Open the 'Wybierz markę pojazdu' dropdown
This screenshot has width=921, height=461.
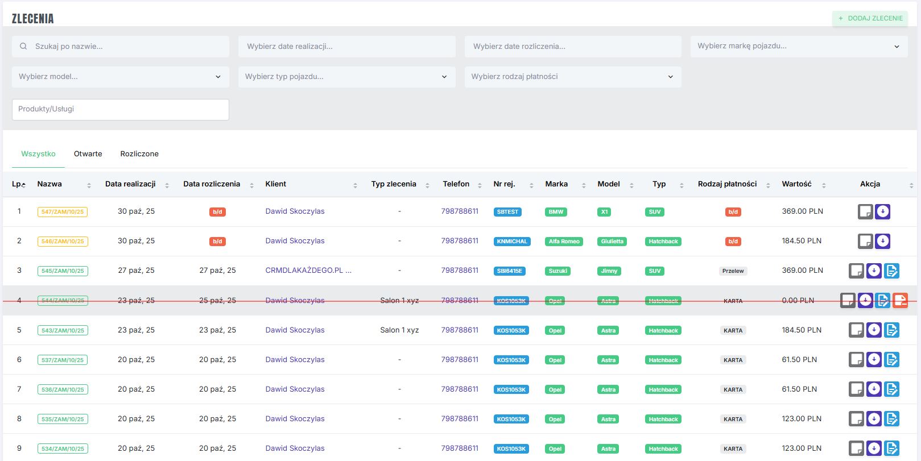tap(799, 47)
